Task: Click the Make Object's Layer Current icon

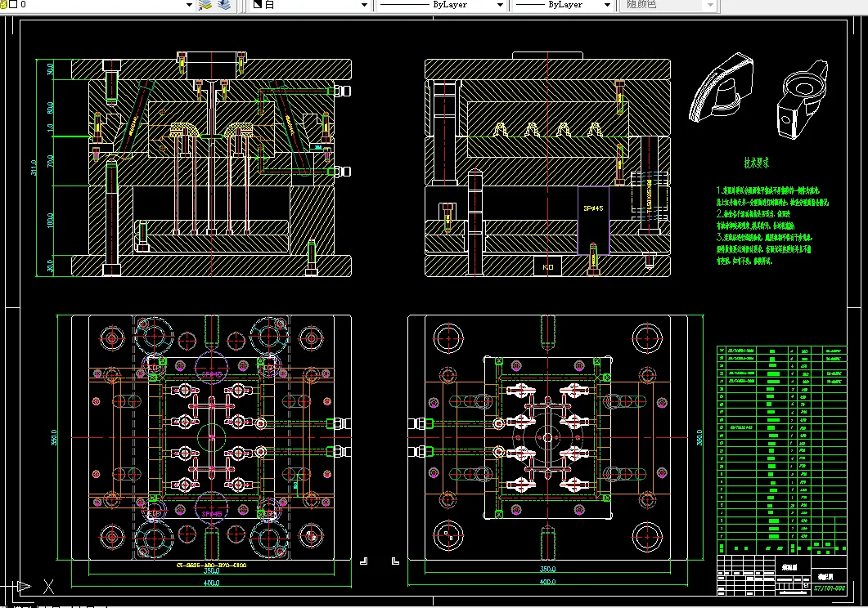Action: (206, 5)
